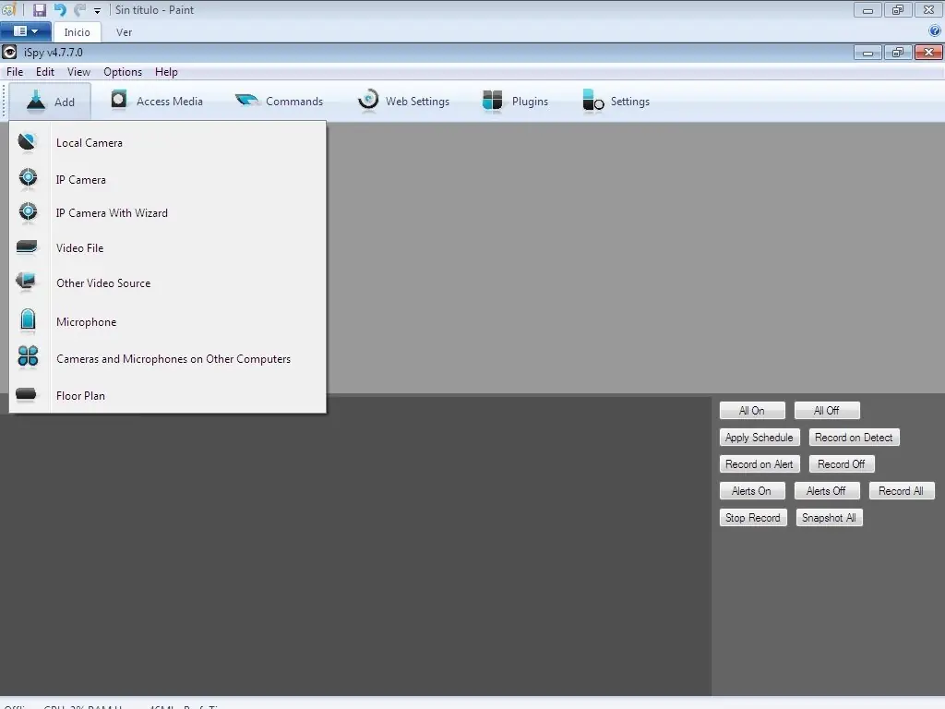This screenshot has height=709, width=945.
Task: Select Other Video Source entry
Action: (x=103, y=282)
